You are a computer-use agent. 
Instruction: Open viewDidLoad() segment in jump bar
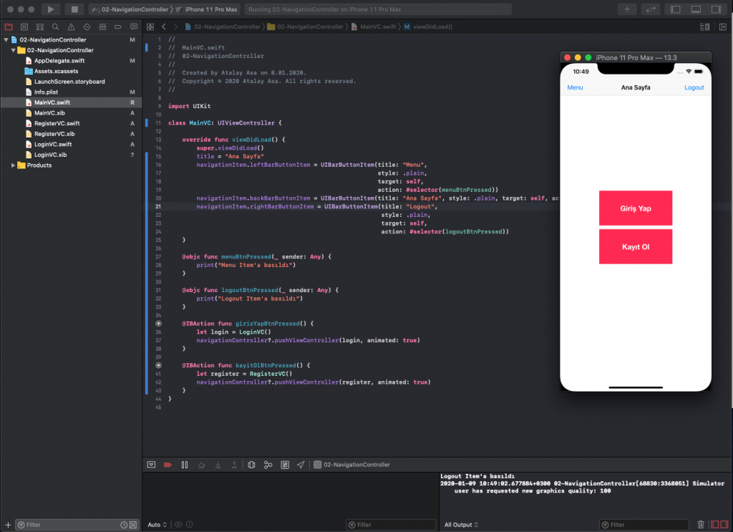428,26
